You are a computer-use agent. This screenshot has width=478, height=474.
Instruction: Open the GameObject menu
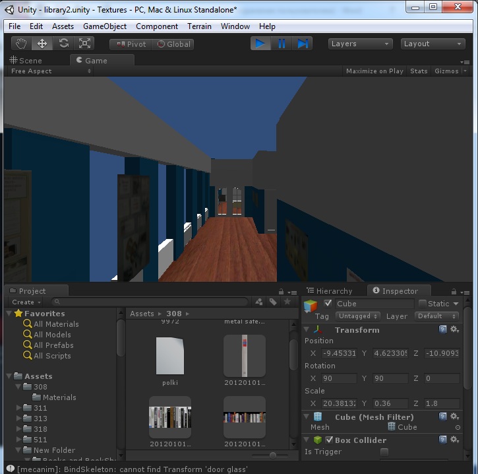(x=104, y=26)
